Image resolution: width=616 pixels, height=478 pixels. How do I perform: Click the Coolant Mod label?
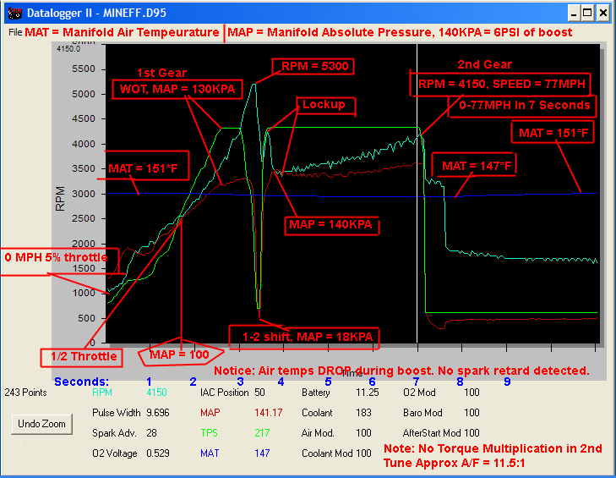coord(328,453)
